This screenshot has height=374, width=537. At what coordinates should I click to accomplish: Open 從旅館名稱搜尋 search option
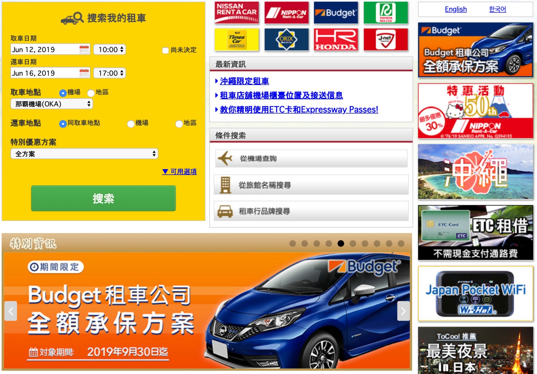311,185
